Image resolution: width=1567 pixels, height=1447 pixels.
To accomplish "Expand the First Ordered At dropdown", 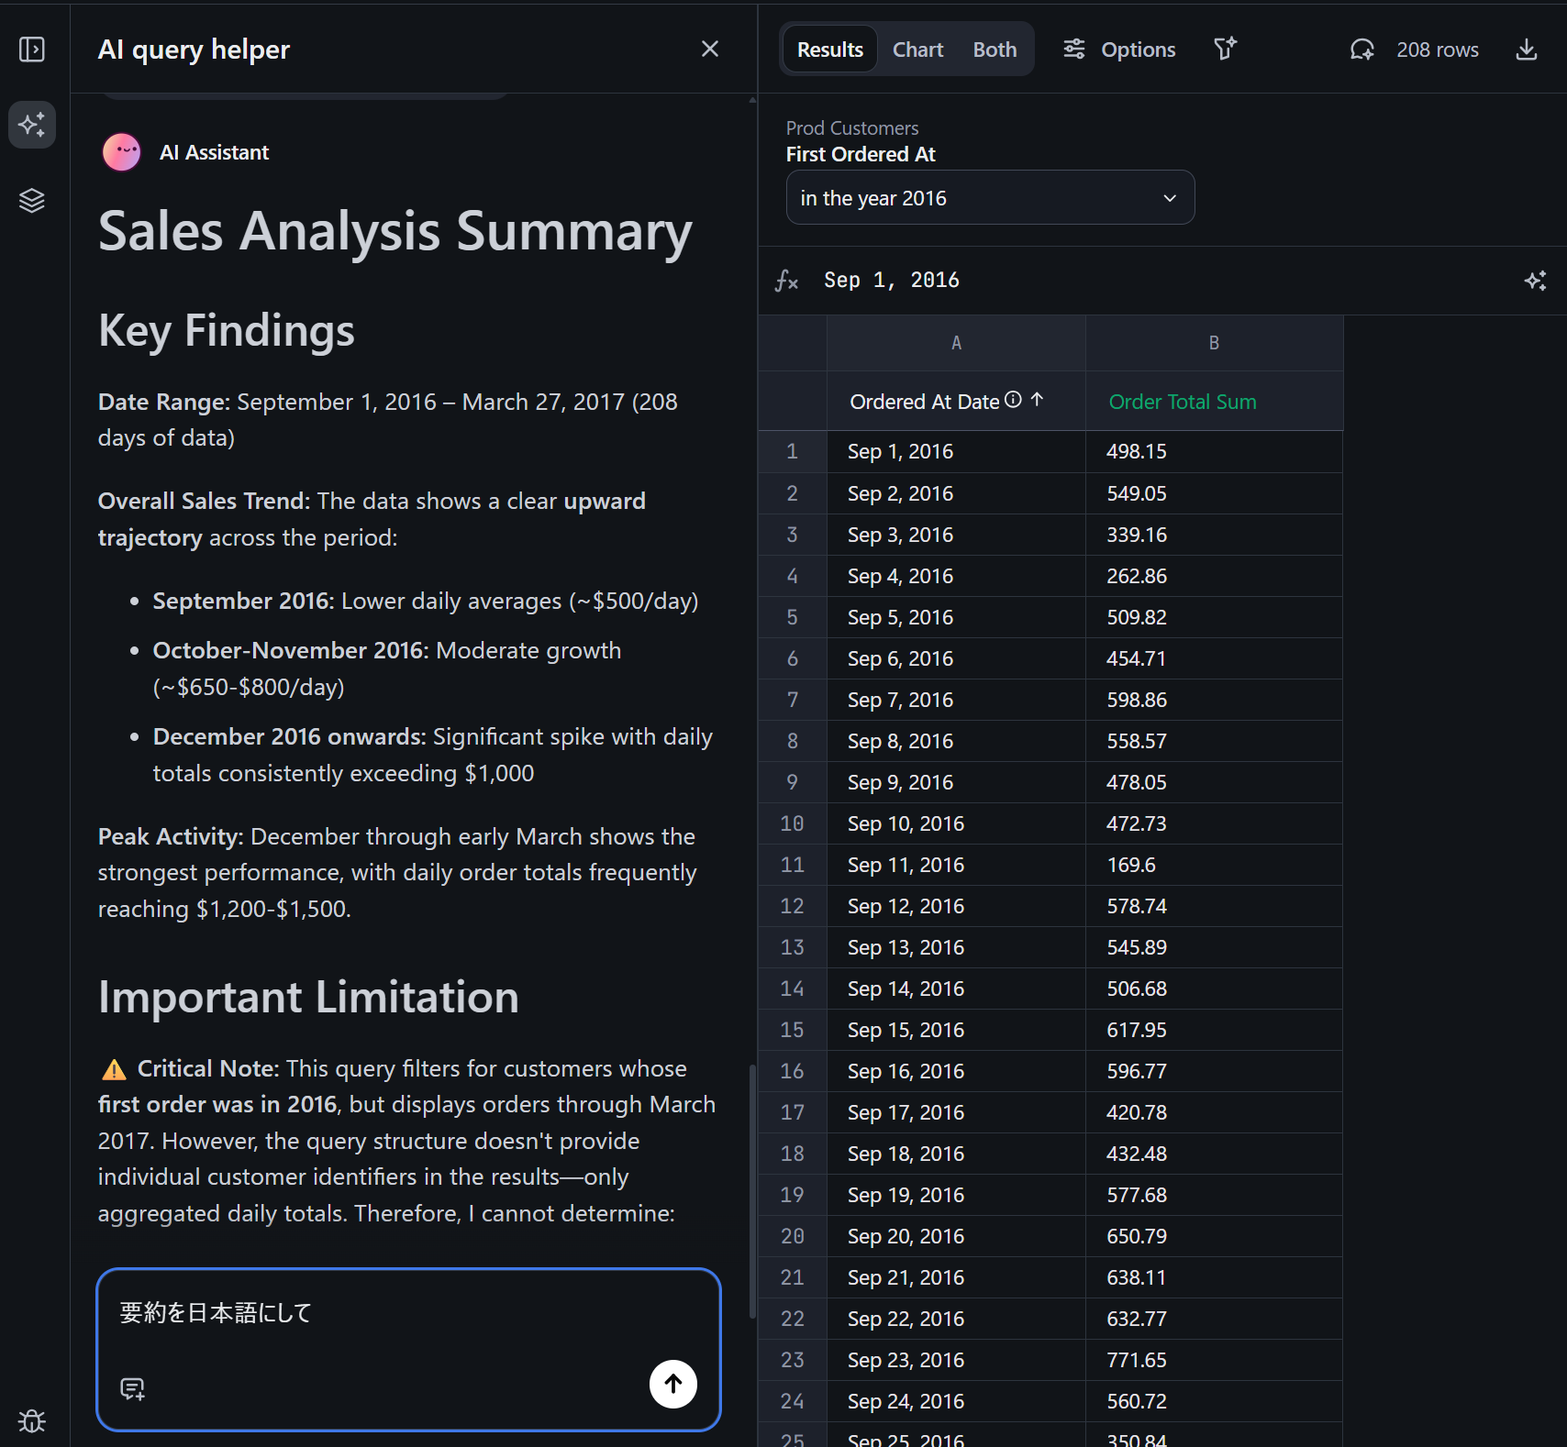I will pyautogui.click(x=989, y=198).
